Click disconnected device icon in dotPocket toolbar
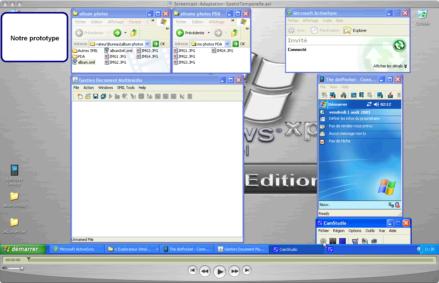The height and width of the screenshot is (283, 439). (324, 95)
